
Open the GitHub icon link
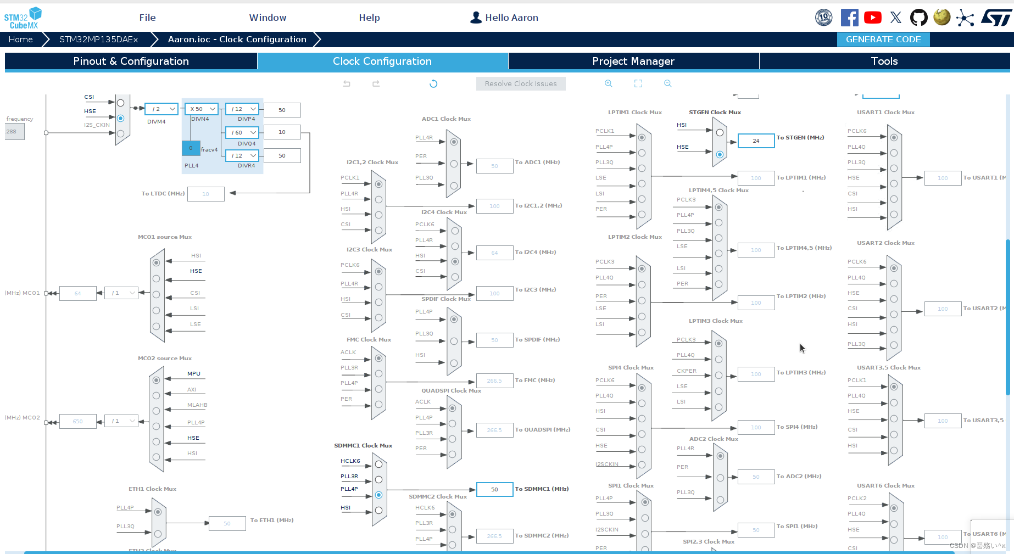[919, 18]
